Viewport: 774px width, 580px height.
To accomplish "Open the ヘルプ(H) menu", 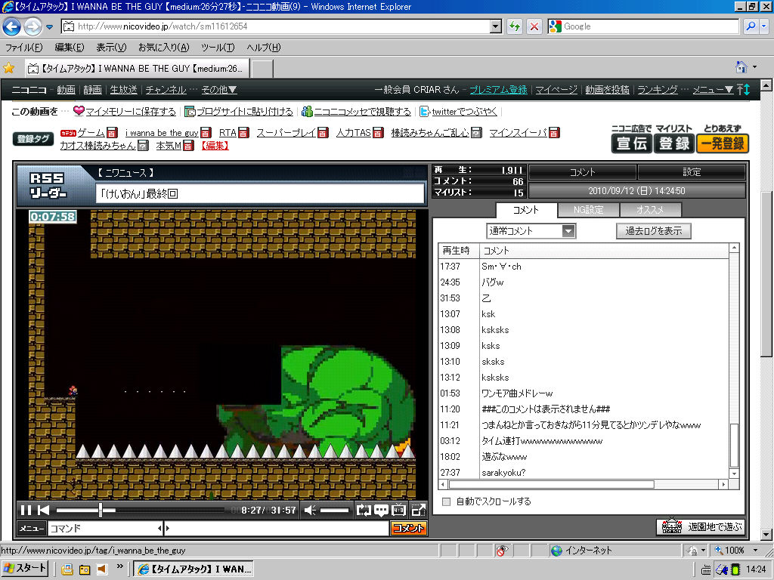I will (x=264, y=48).
